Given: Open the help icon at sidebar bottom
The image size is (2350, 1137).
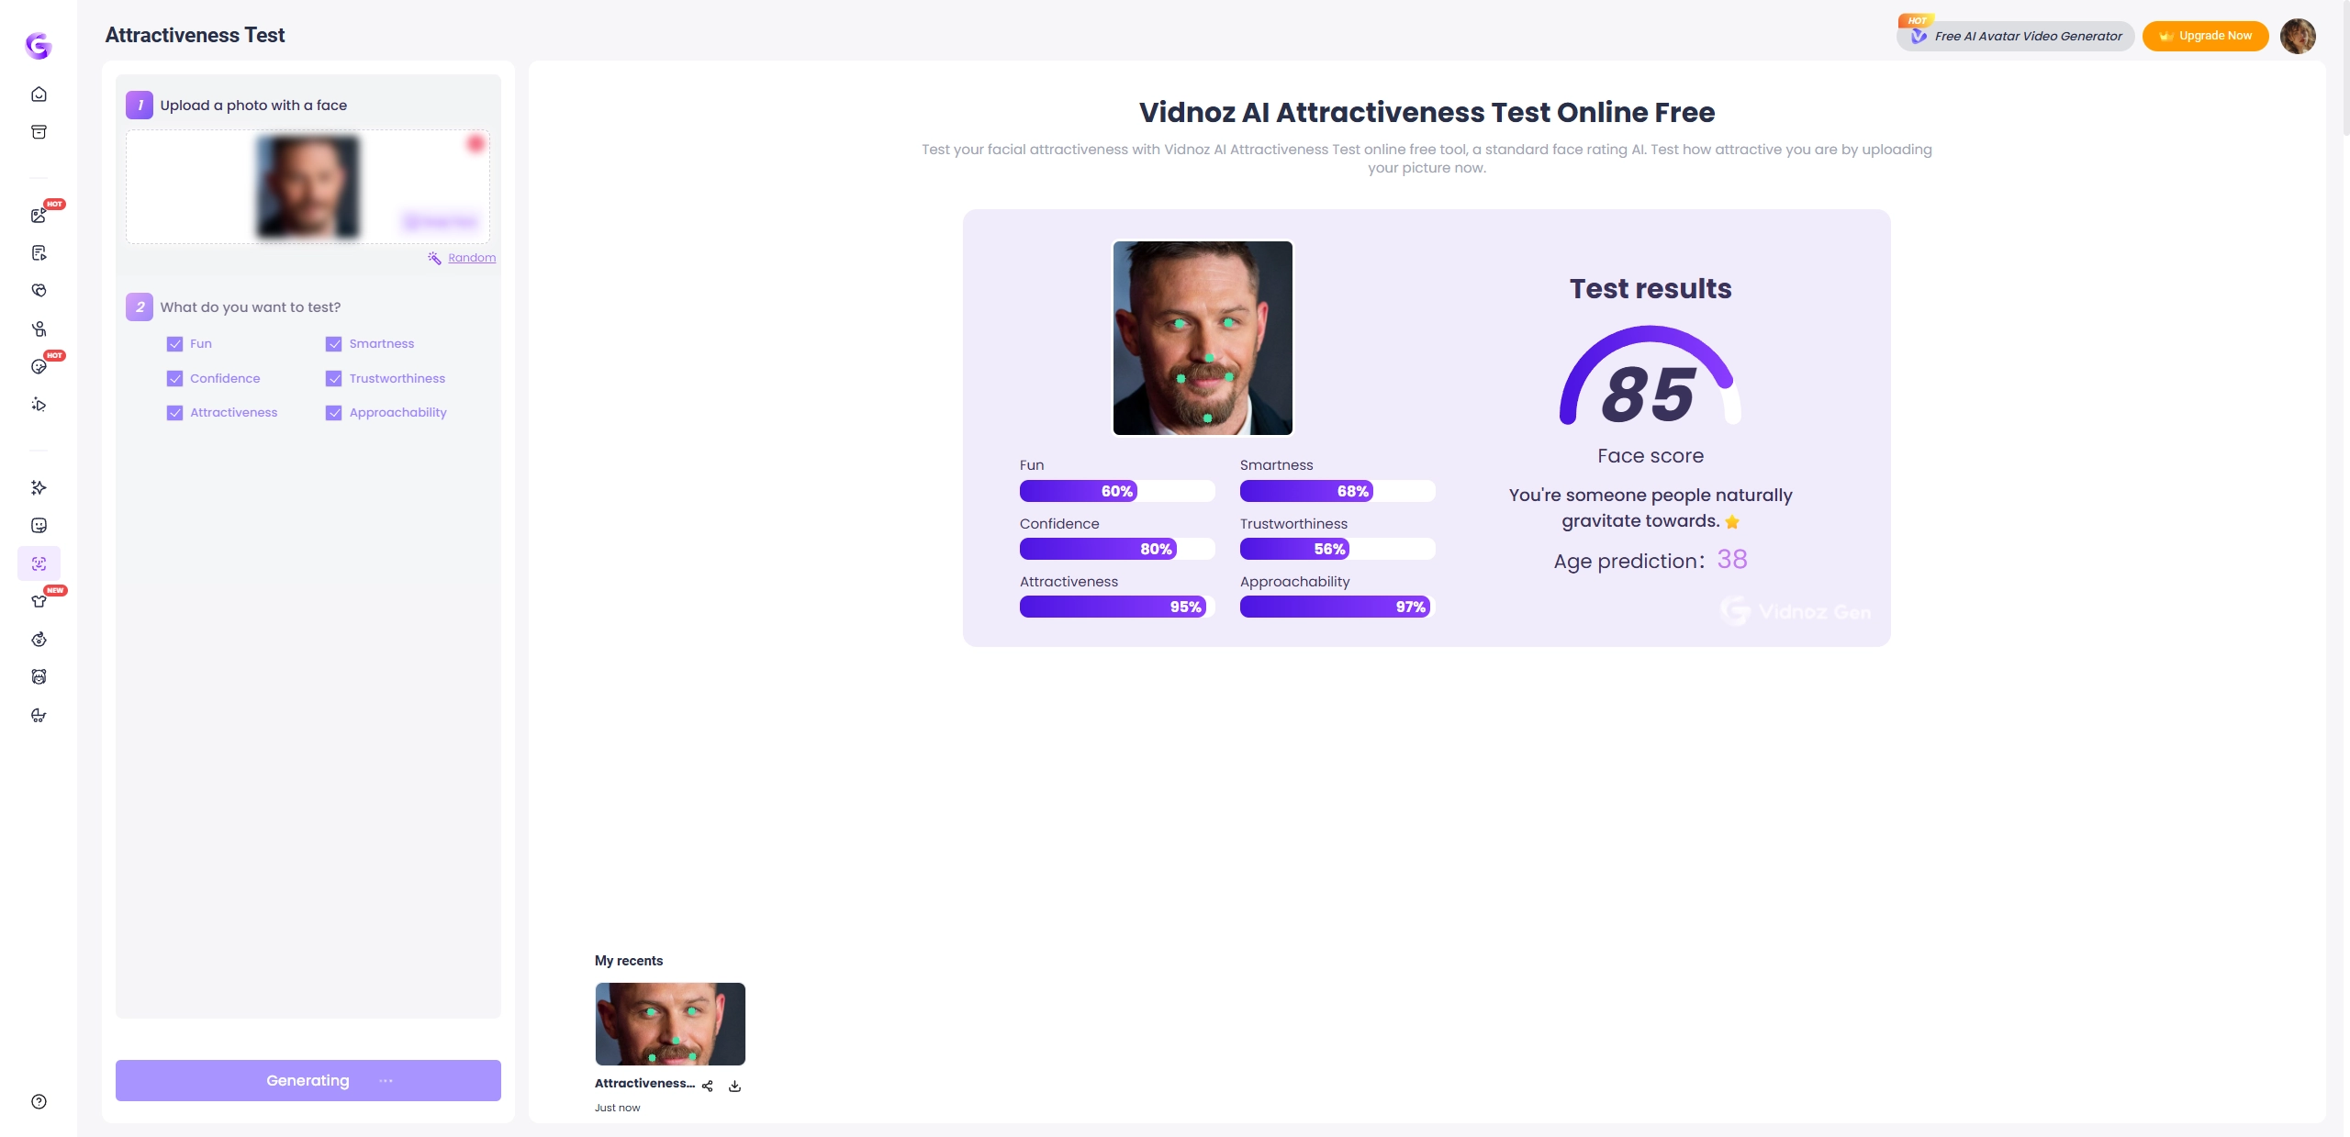Looking at the screenshot, I should 39,1100.
